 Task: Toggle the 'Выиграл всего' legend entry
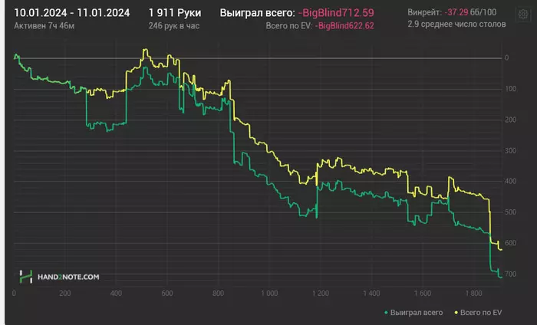pyautogui.click(x=413, y=312)
